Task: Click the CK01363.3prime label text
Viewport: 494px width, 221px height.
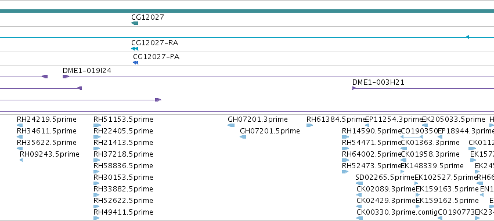Action: point(430,143)
